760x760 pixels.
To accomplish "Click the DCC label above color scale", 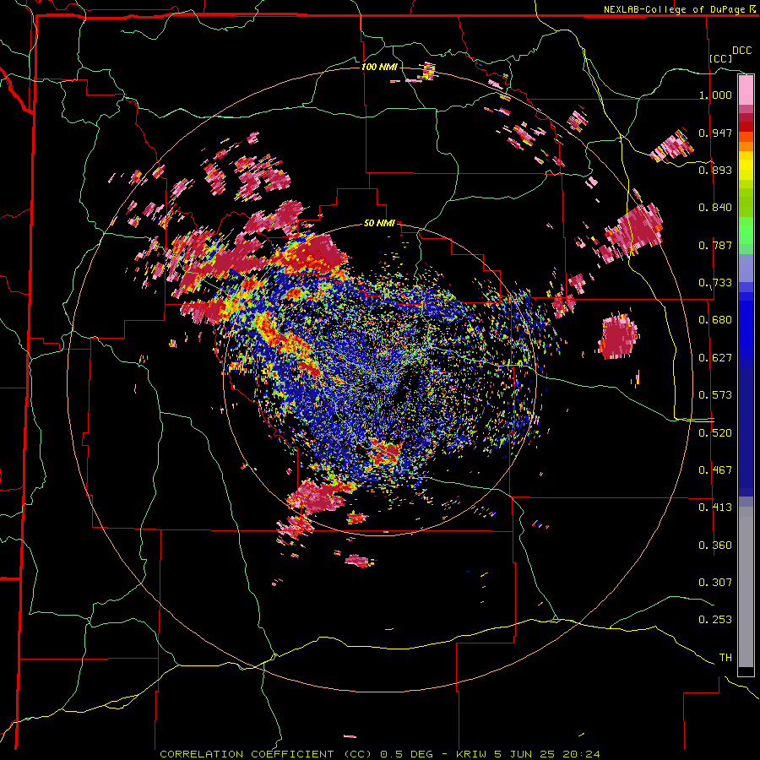I will tap(742, 51).
